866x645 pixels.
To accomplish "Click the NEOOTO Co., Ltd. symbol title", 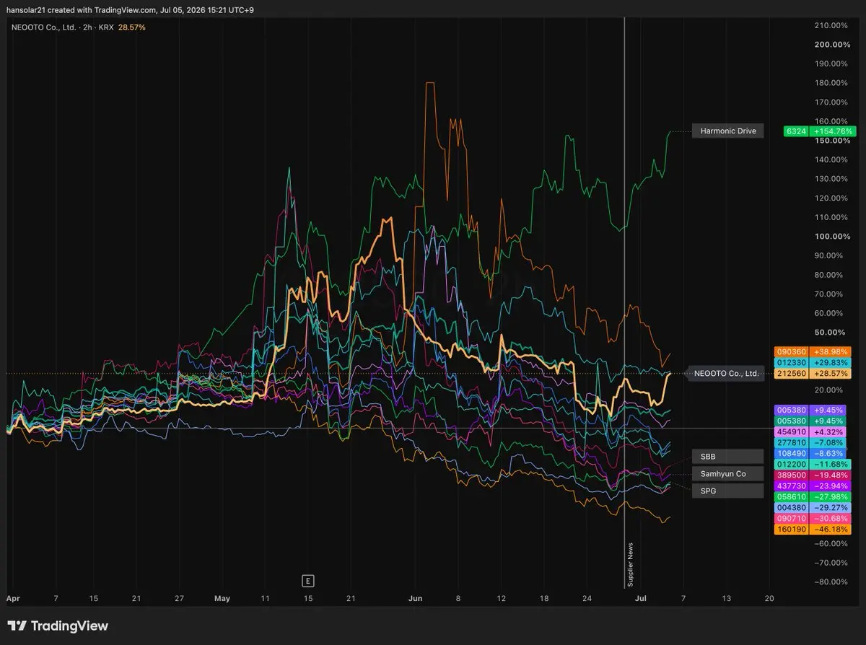I will pos(45,27).
